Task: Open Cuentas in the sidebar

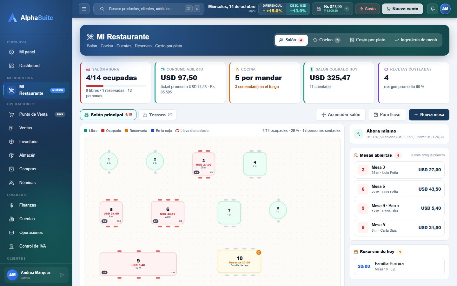Action: click(36, 219)
